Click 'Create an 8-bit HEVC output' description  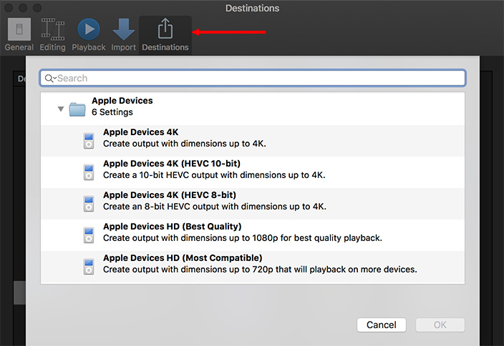(x=215, y=207)
